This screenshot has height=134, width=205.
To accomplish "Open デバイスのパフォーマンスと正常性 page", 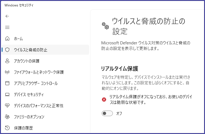I will (38, 106).
